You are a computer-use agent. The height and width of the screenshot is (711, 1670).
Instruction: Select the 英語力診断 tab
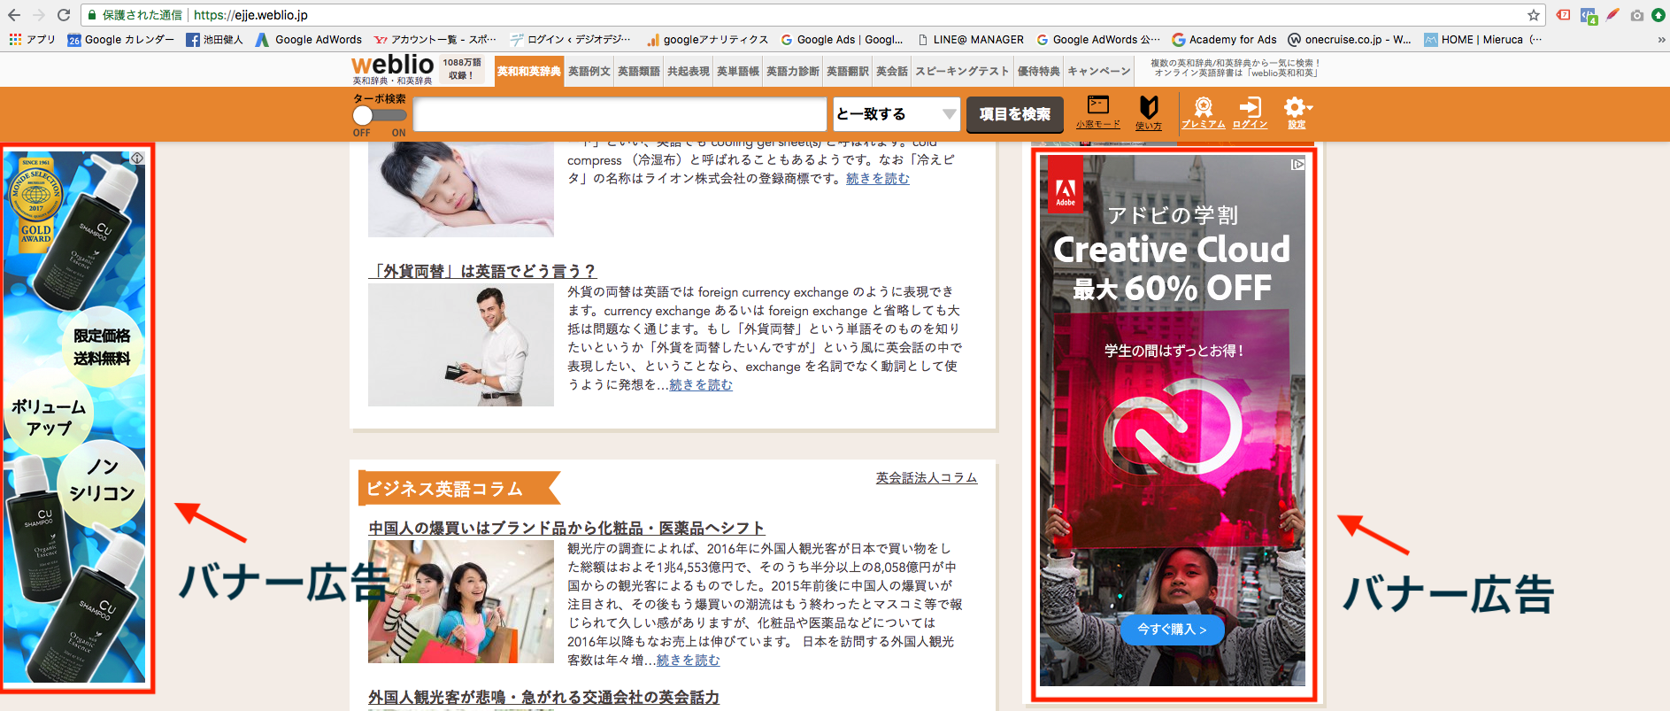coord(793,71)
